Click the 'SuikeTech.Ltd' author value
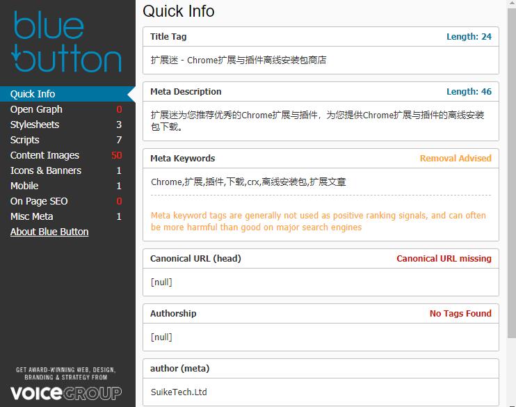 [x=179, y=392]
